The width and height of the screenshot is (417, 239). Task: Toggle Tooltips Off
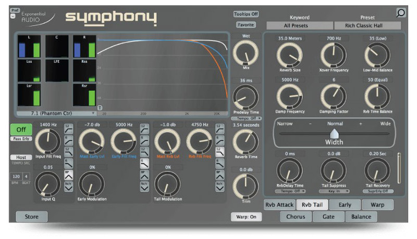tap(246, 14)
